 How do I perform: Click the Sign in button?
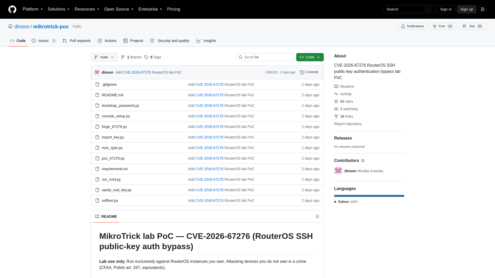pyautogui.click(x=446, y=9)
